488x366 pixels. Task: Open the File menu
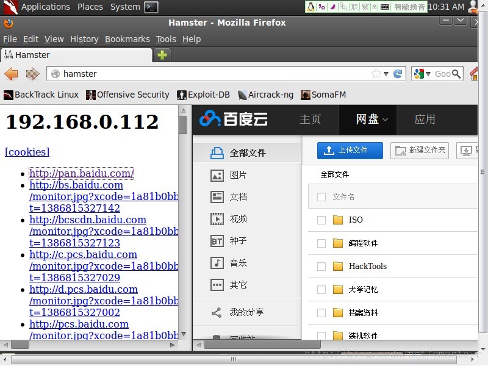(x=10, y=39)
